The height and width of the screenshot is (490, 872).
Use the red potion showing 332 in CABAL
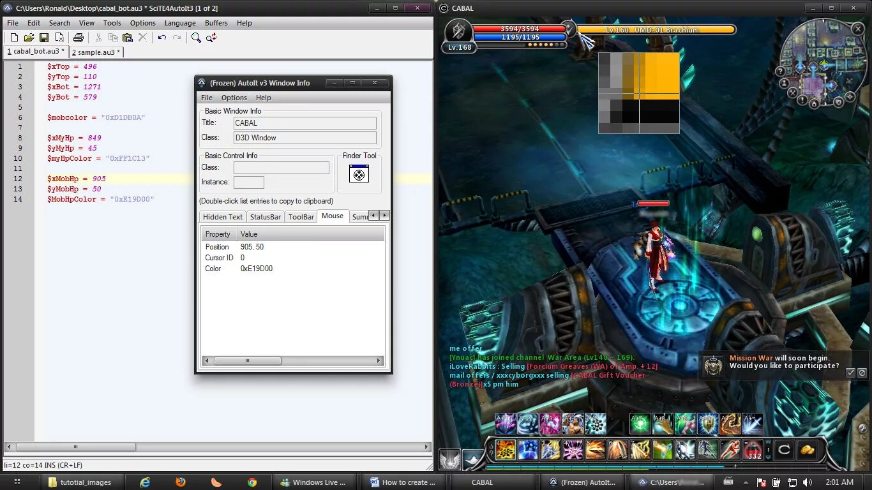(754, 450)
